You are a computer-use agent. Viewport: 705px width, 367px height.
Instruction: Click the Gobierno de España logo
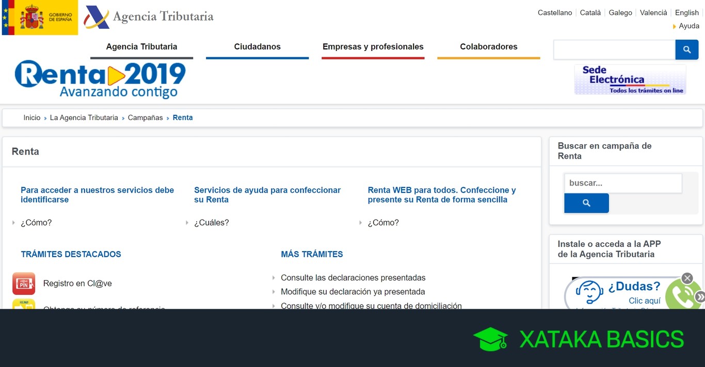pyautogui.click(x=40, y=18)
